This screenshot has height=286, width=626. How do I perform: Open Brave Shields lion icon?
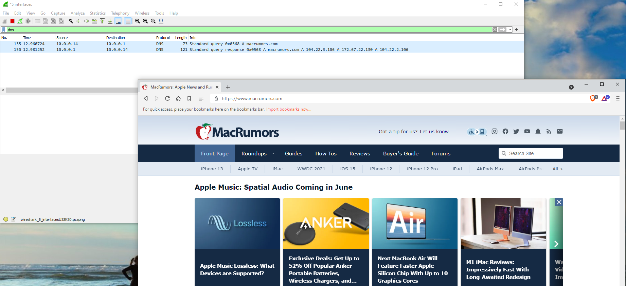point(593,98)
